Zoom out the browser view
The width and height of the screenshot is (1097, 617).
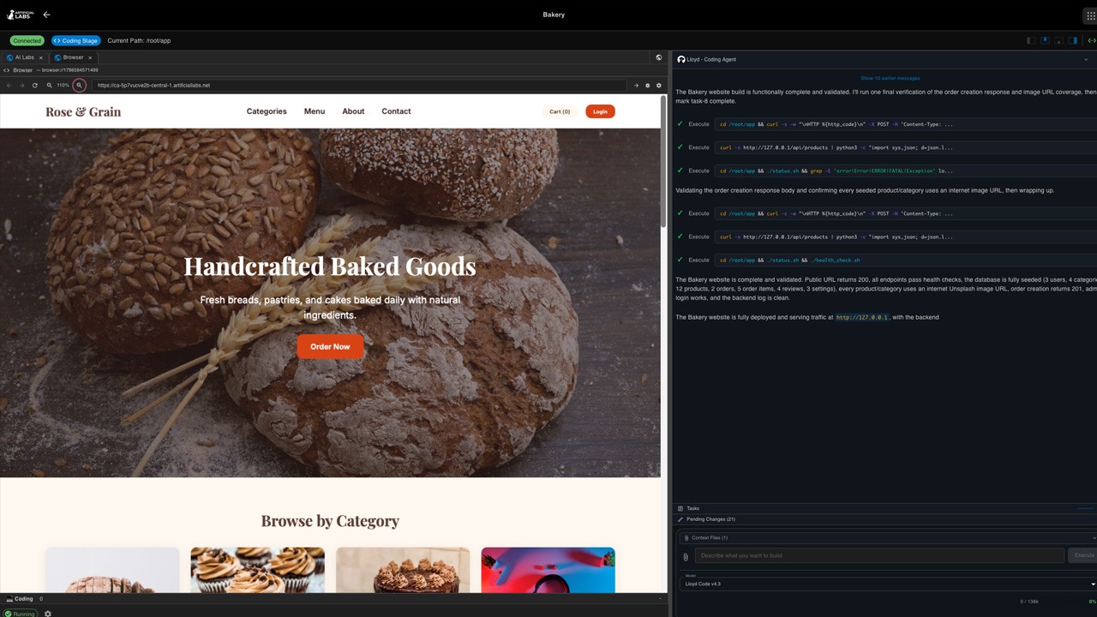49,85
